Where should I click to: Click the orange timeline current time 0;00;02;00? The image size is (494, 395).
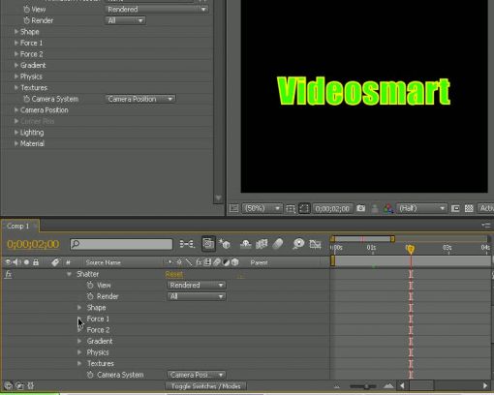point(33,244)
